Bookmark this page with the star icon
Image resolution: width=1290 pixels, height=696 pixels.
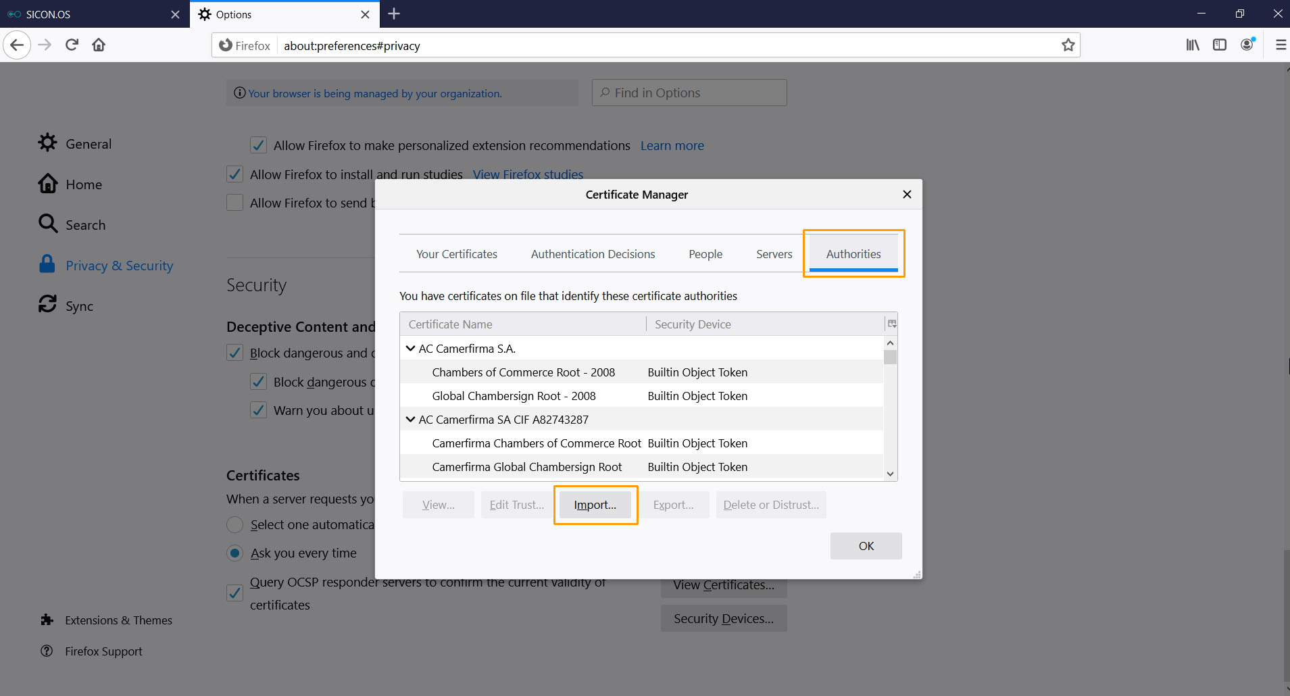click(1068, 45)
